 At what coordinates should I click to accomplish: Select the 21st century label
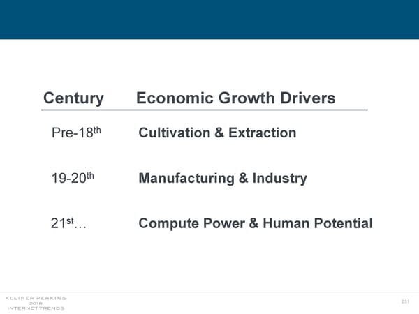(x=68, y=224)
